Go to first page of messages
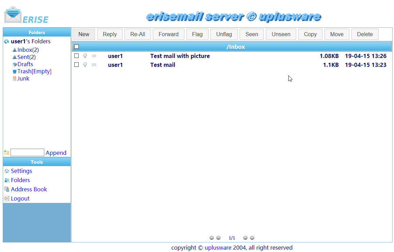This screenshot has height=252, width=394. [x=212, y=238]
